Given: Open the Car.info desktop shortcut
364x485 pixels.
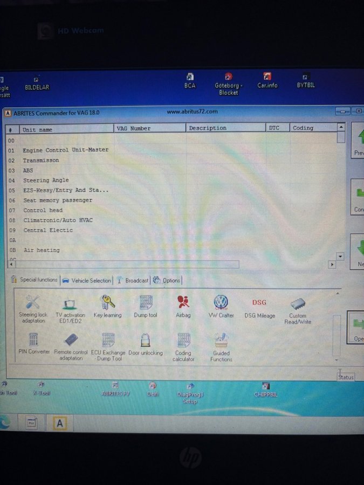Looking at the screenshot, I should coord(267,82).
